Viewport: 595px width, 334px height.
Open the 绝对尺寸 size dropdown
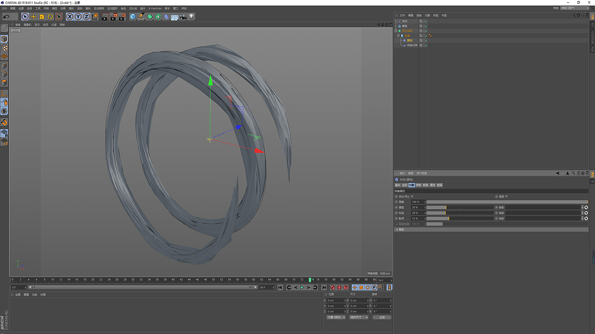[x=359, y=317]
